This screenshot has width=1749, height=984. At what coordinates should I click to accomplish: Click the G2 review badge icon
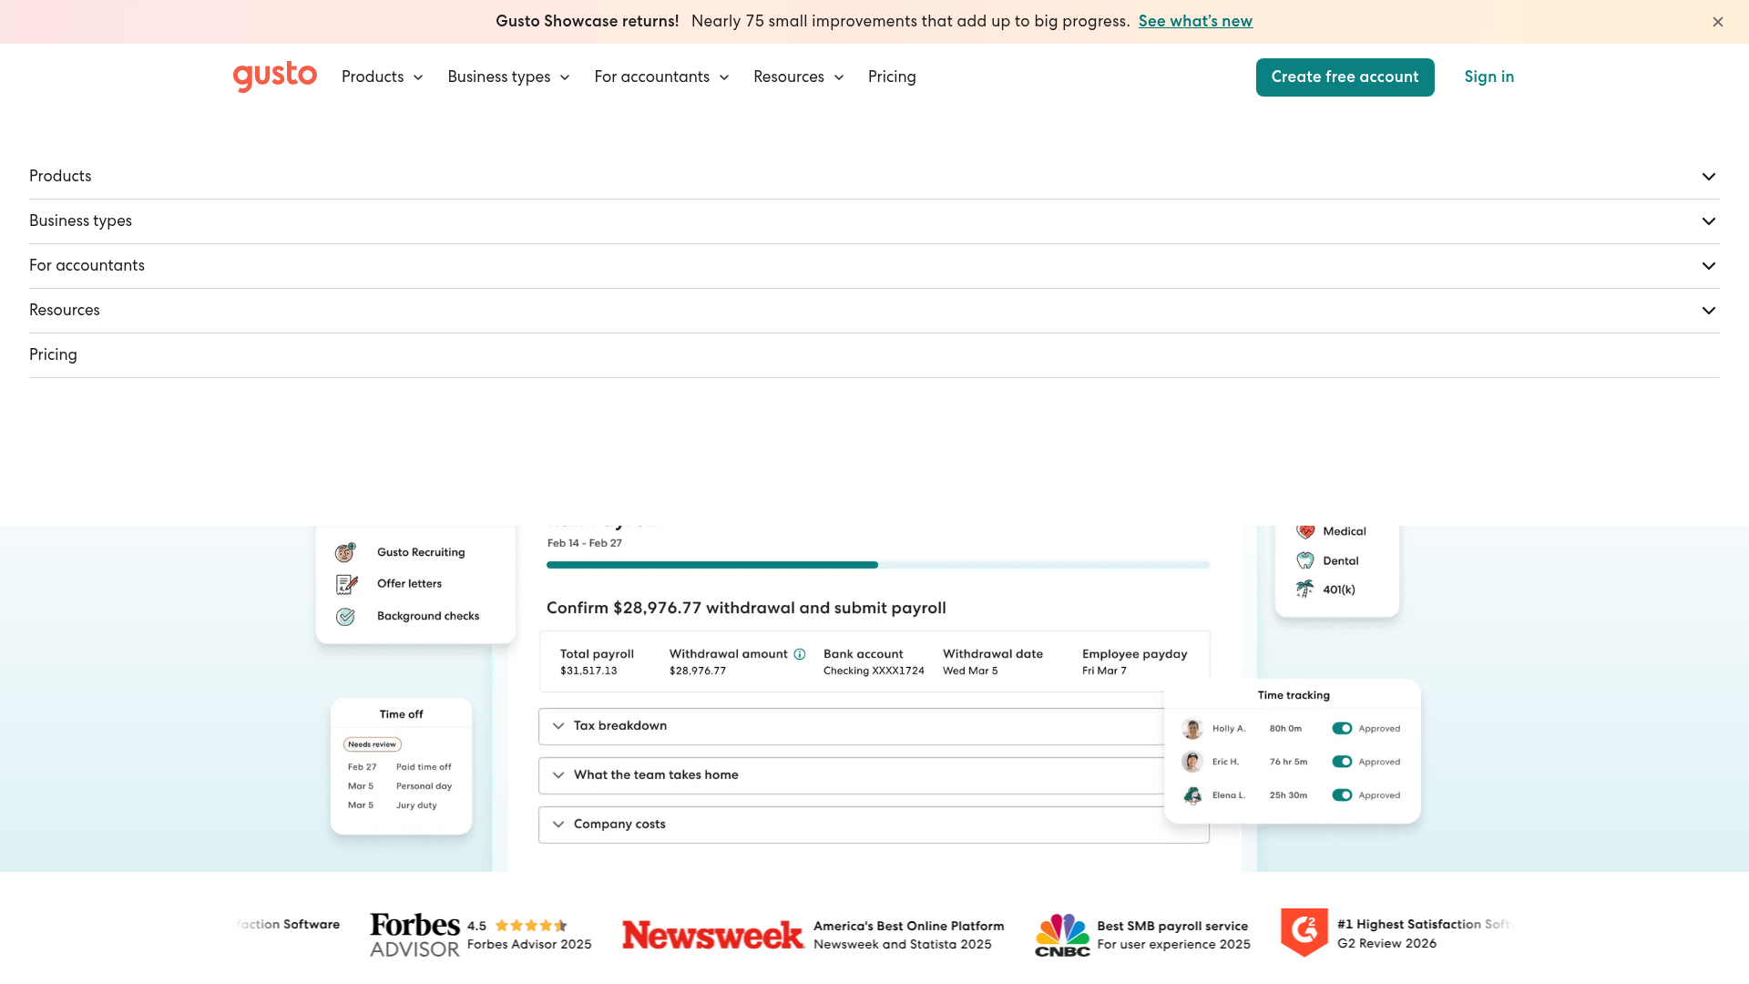coord(1304,932)
